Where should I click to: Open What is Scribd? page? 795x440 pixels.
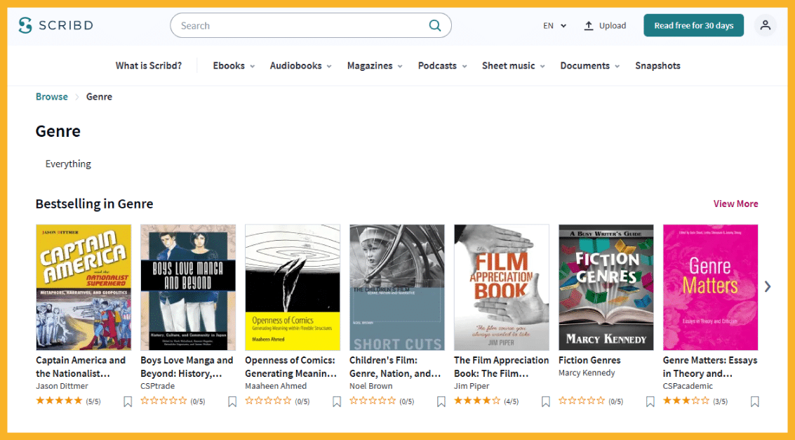(x=149, y=66)
